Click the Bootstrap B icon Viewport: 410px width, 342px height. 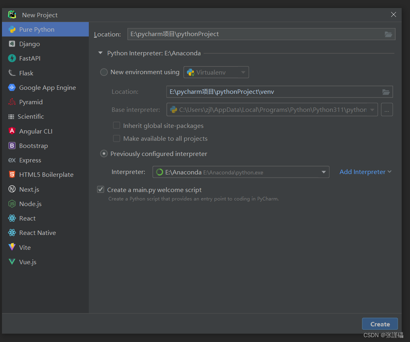pyautogui.click(x=12, y=146)
